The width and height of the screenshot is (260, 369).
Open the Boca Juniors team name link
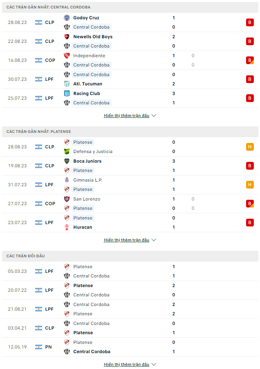87,161
